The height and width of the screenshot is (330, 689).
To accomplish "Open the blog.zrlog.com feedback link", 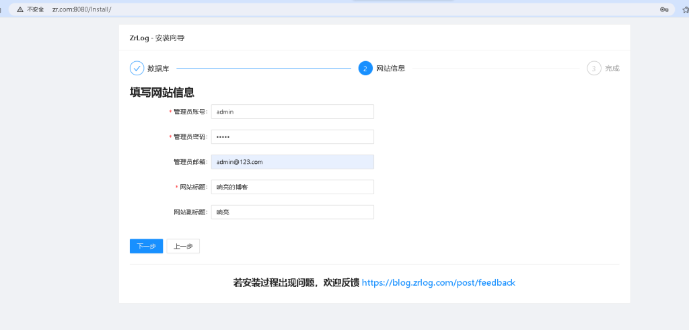I will pos(438,283).
